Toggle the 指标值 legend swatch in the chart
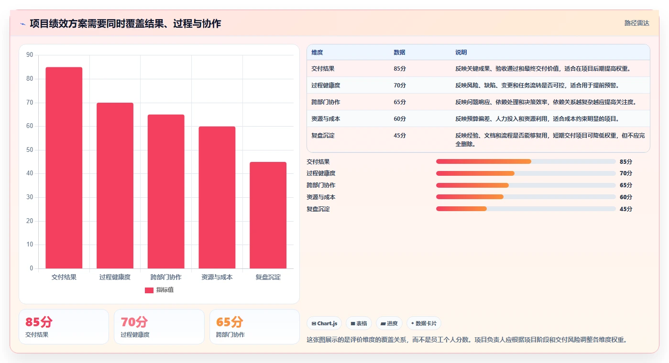 click(x=149, y=290)
